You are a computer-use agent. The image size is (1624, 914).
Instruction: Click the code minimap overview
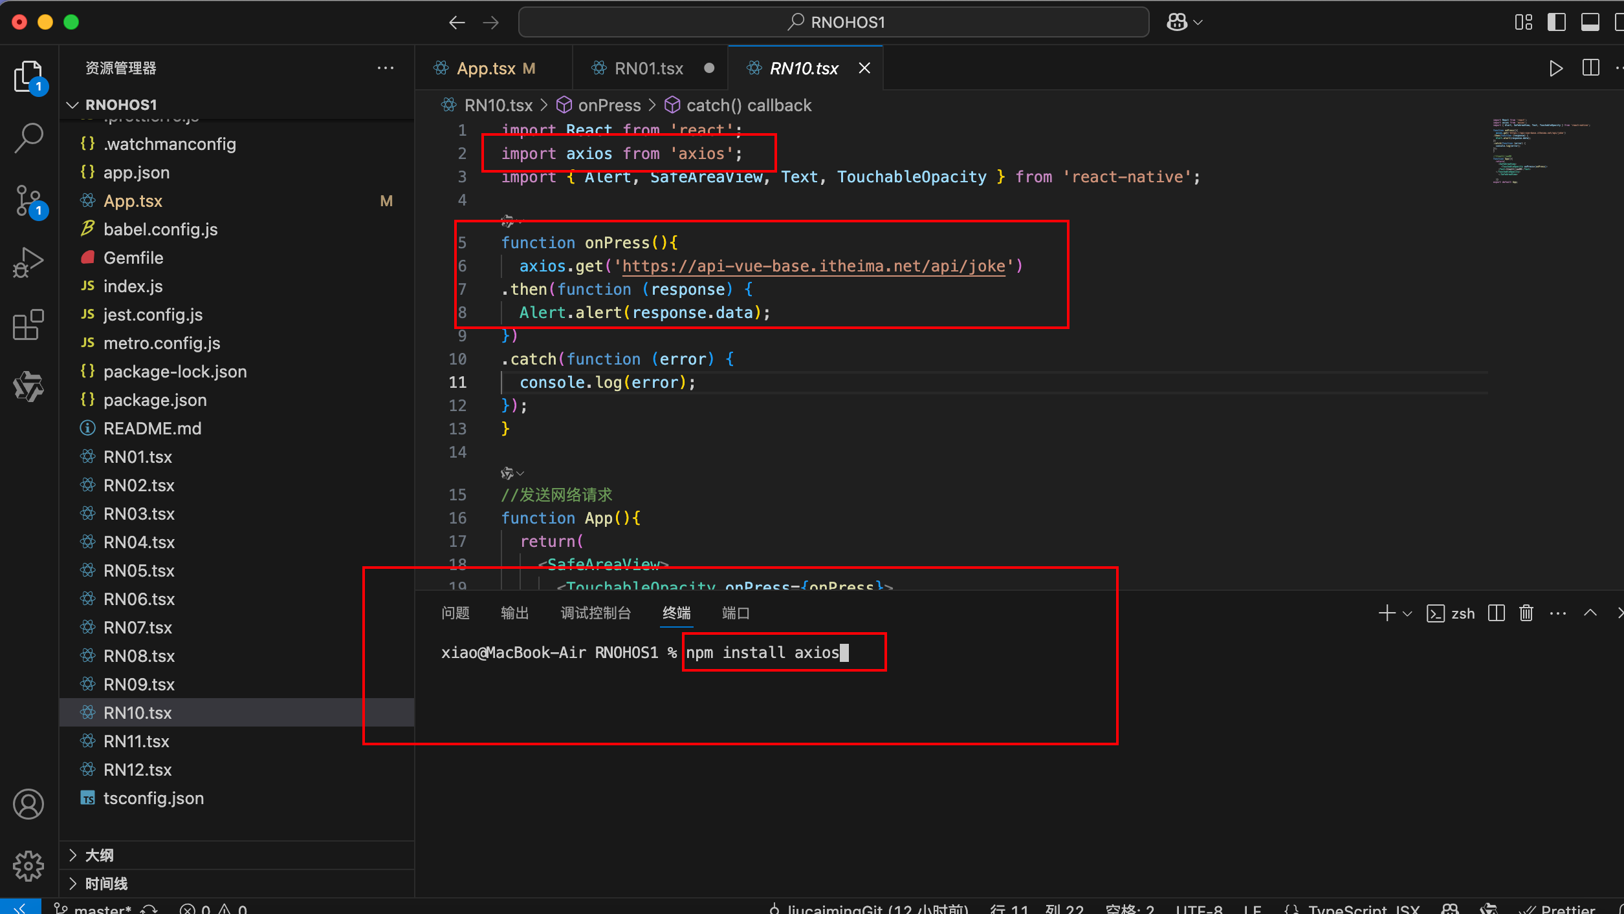pyautogui.click(x=1541, y=151)
